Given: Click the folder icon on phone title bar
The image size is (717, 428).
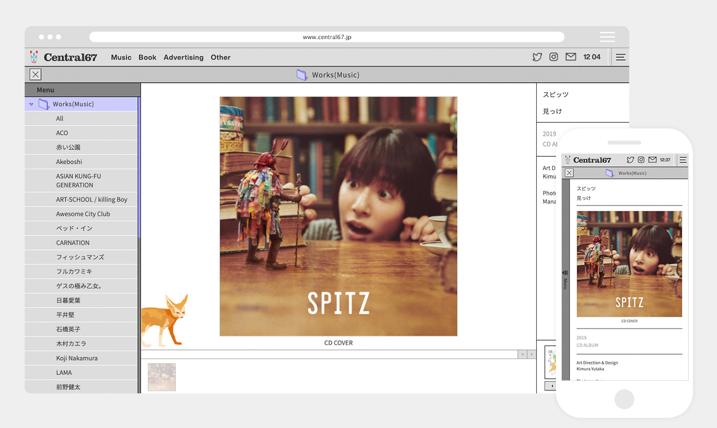Looking at the screenshot, I should pos(609,173).
